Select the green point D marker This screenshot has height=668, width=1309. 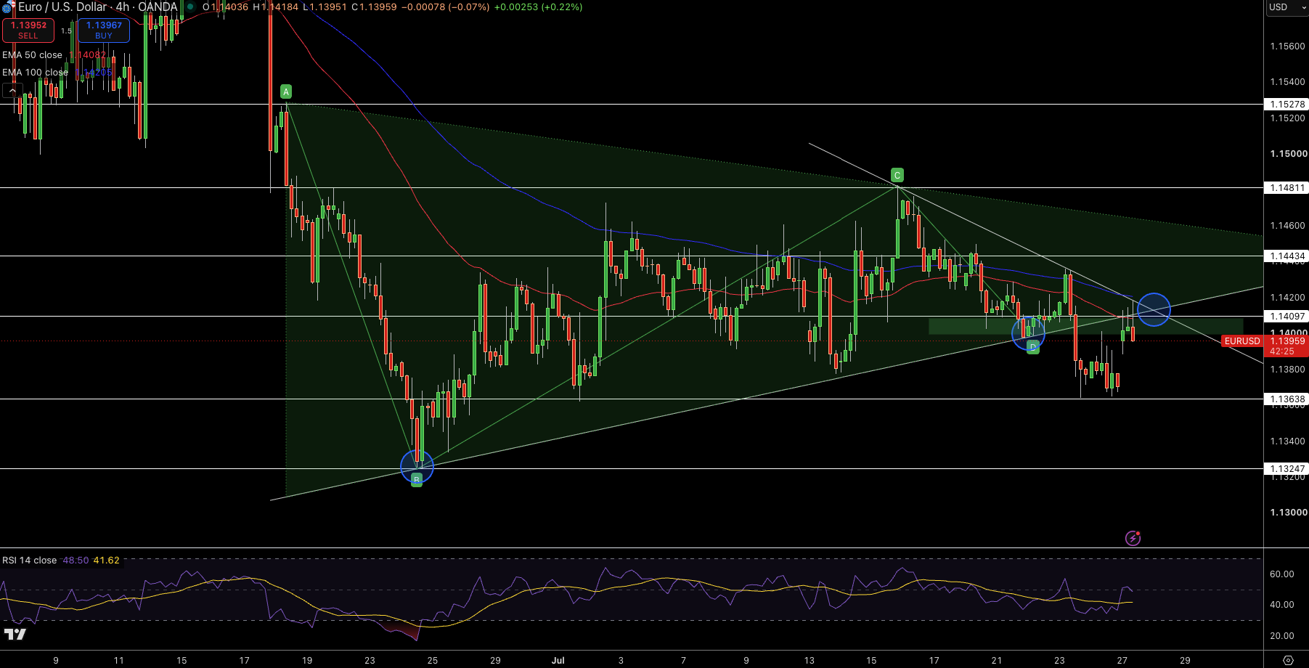click(1033, 347)
